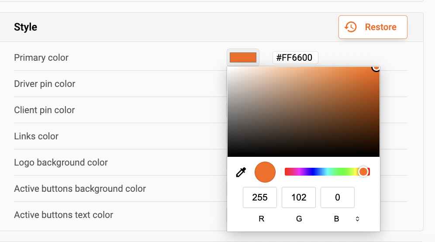Click the hue slider handle
Viewport: 435px width, 242px height.
point(363,172)
